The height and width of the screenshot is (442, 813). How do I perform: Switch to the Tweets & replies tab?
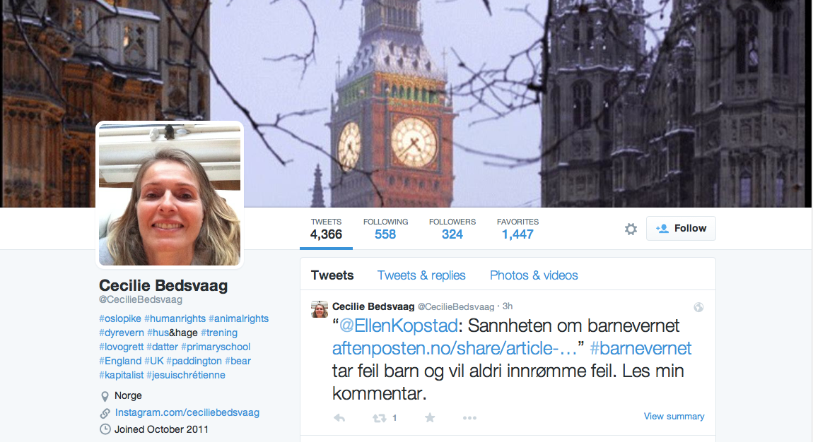coord(421,275)
